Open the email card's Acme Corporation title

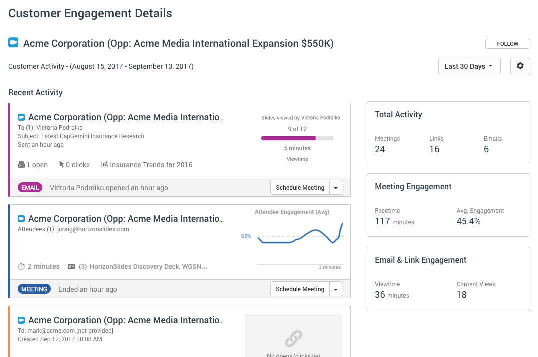(126, 117)
